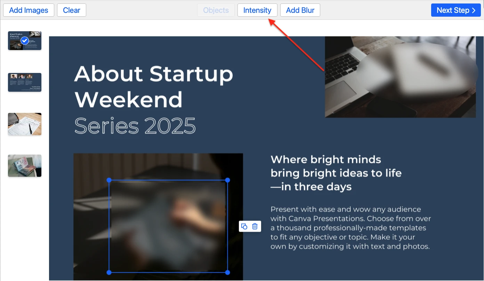The height and width of the screenshot is (281, 484).
Task: Click the duplicate blur region icon
Action: pos(244,226)
